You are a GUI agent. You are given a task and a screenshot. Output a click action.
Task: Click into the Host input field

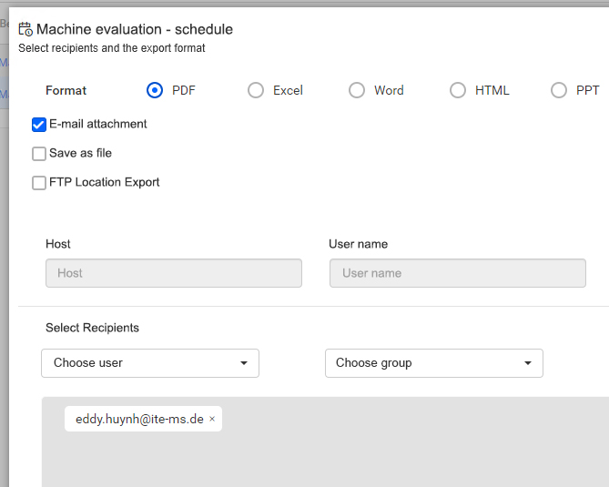click(x=173, y=273)
